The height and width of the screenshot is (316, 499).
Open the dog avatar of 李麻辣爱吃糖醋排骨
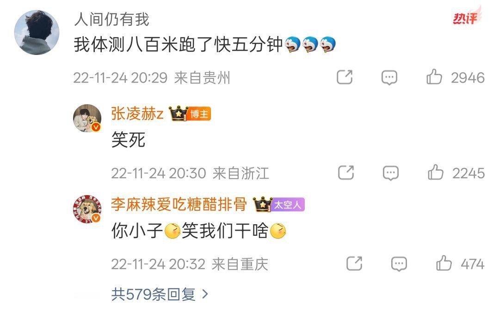(x=87, y=209)
